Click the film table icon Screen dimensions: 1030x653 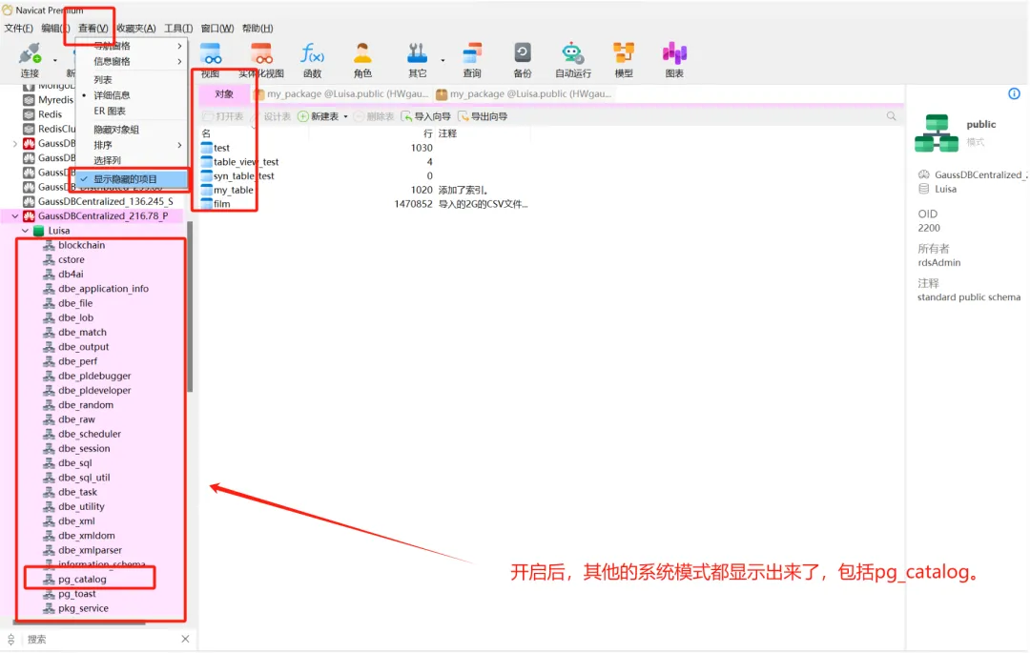point(207,203)
